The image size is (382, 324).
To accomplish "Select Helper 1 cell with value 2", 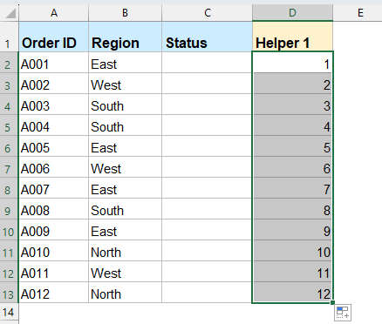I will click(292, 84).
